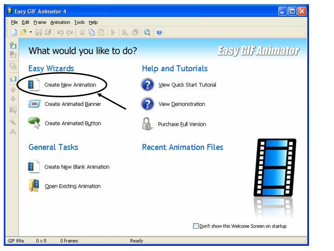This screenshot has width=334, height=251.
Task: Choose Create Animated Button
Action: tap(73, 123)
